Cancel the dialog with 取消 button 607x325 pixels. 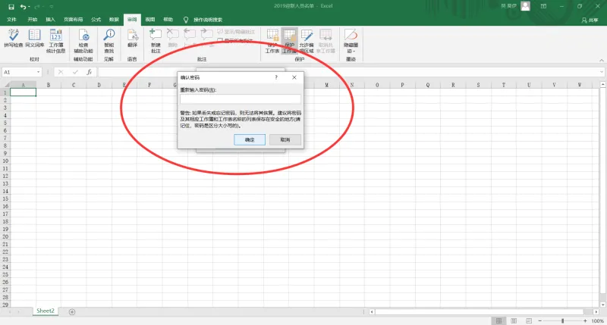pyautogui.click(x=285, y=139)
